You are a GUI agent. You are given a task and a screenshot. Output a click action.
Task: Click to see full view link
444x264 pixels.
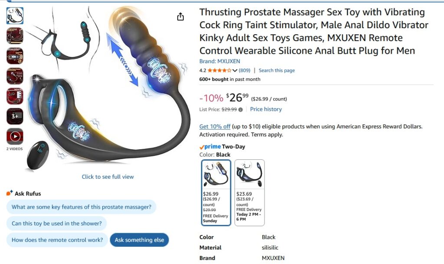[108, 177]
